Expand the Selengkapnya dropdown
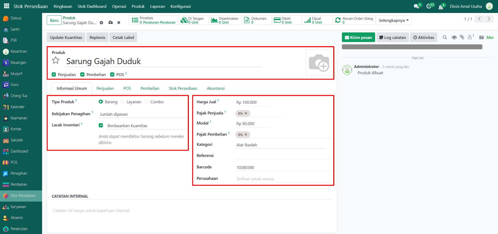498x234 pixels. (x=394, y=20)
